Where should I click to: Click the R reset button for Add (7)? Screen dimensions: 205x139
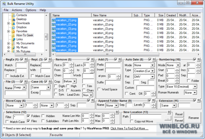120,60
